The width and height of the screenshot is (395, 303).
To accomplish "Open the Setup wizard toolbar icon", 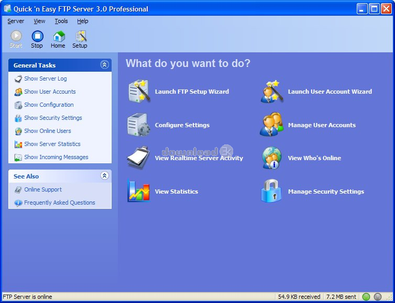I will (x=81, y=36).
